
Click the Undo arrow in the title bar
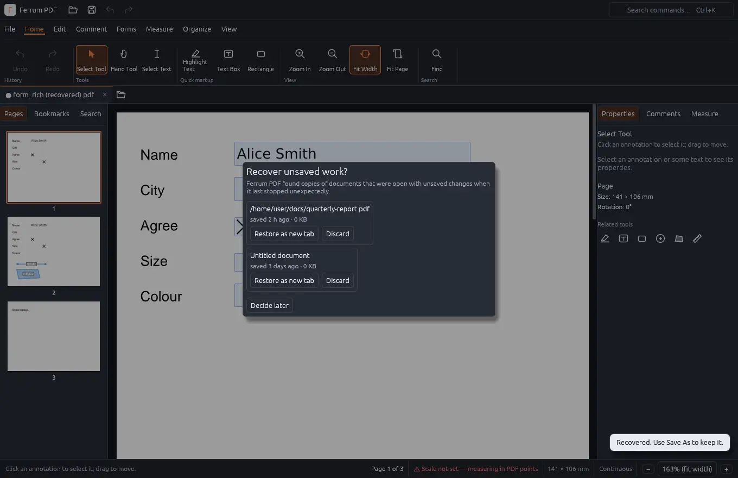point(110,10)
